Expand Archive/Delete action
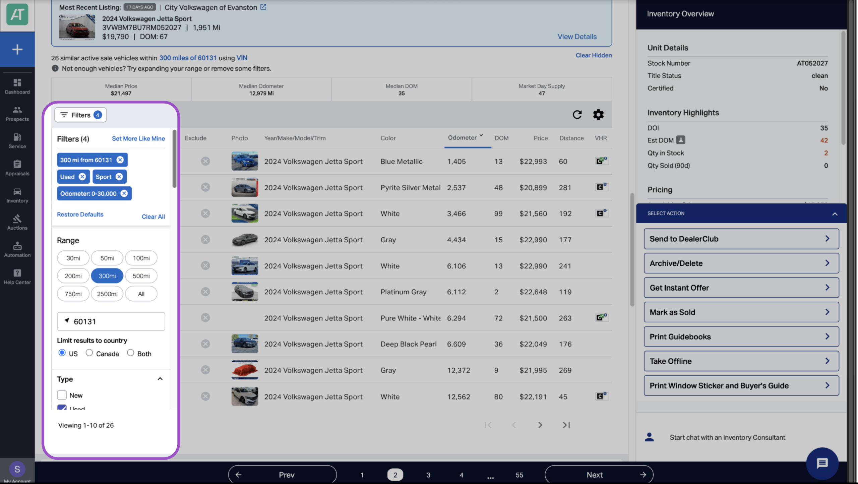 point(741,263)
